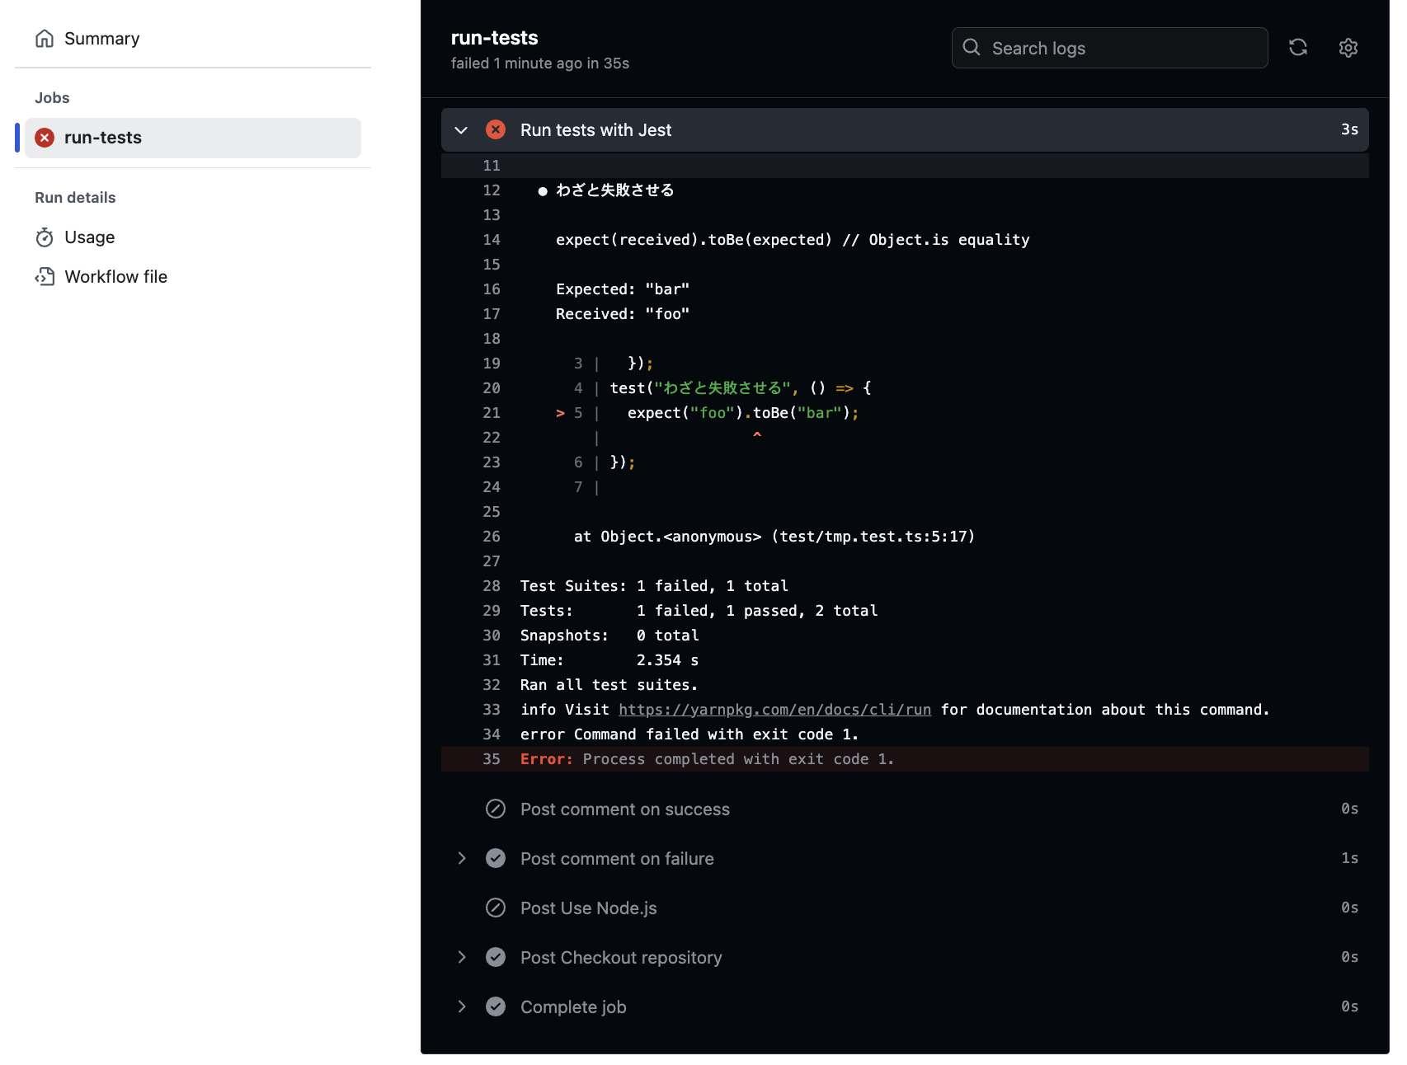Expand the Post Checkout repository step
Viewport: 1407px width, 1065px height.
(x=462, y=957)
